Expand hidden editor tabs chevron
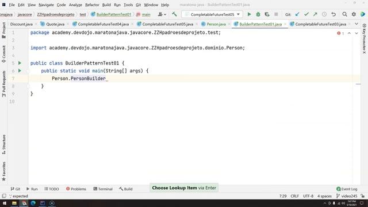The image size is (368, 207). [356, 24]
